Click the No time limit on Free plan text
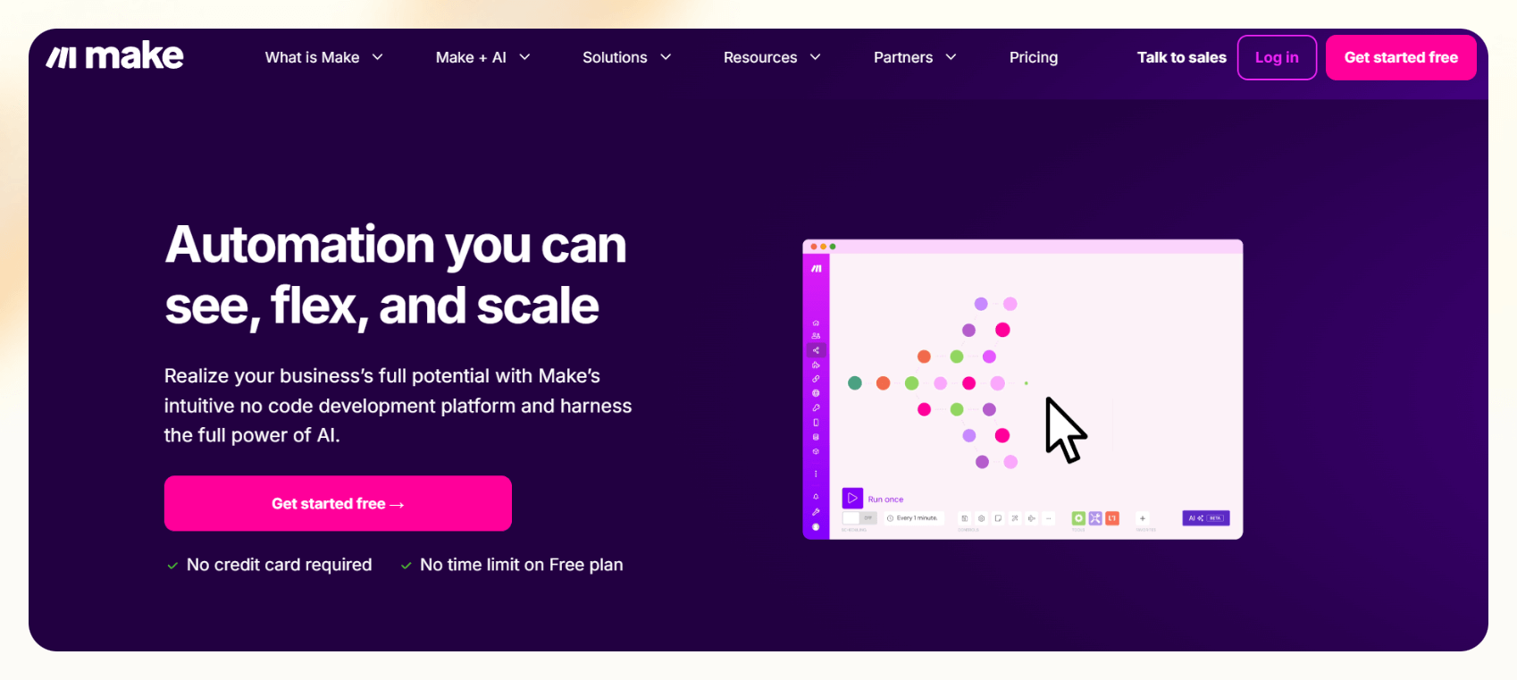Viewport: 1517px width, 680px height. point(522,565)
